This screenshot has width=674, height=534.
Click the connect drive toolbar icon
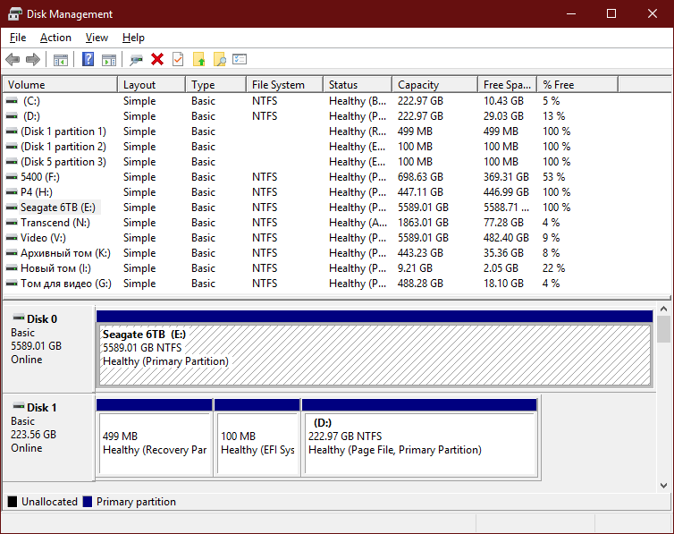pos(136,60)
